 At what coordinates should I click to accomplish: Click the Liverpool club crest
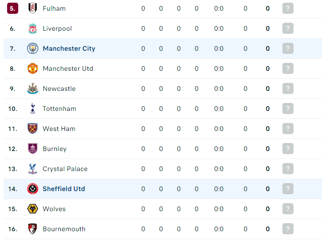point(32,29)
